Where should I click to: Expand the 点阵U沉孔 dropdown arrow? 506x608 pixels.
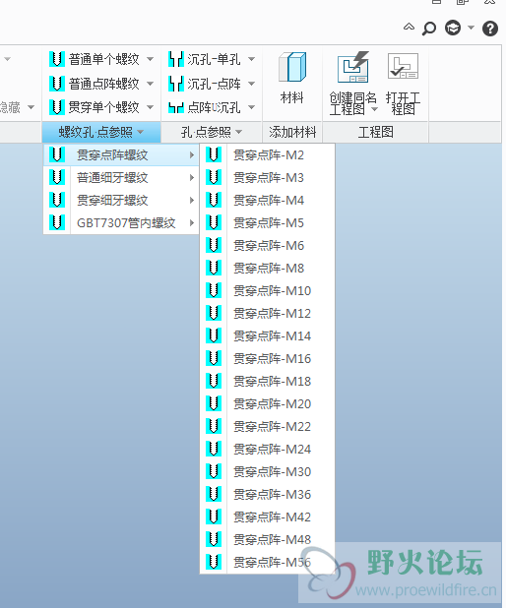tap(251, 107)
